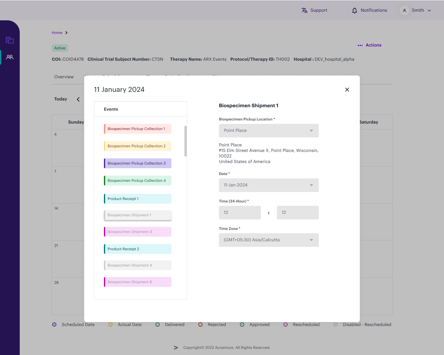Open the clinical records sidebar icon
Screen dimensions: 444x355
point(10,40)
